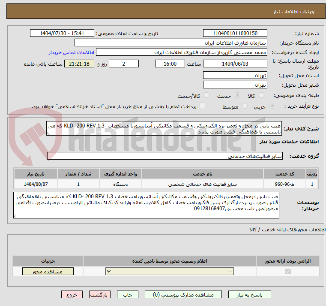Click اطلاعات مجوزهای ارائه خدمت / کالا heading
The image size is (326, 306).
pyautogui.click(x=287, y=230)
